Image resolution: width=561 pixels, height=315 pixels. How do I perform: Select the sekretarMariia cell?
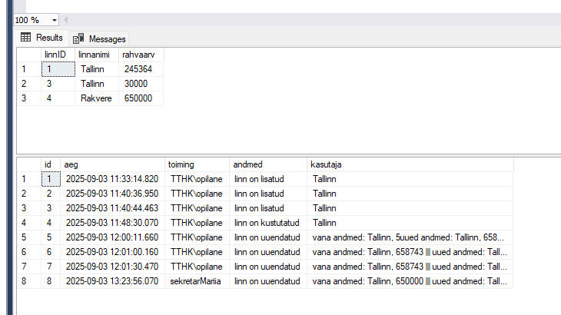pos(195,281)
